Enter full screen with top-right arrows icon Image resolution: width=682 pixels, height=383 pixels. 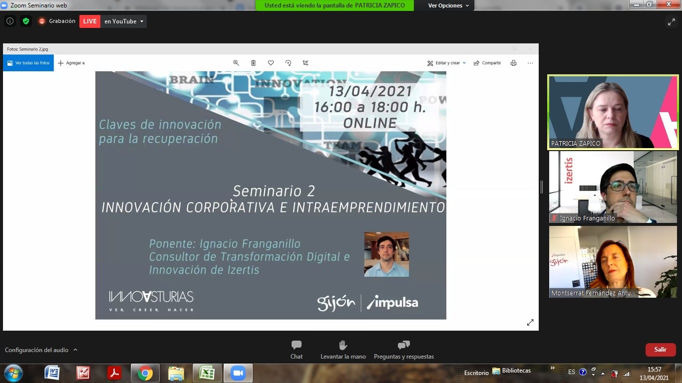pyautogui.click(x=671, y=22)
